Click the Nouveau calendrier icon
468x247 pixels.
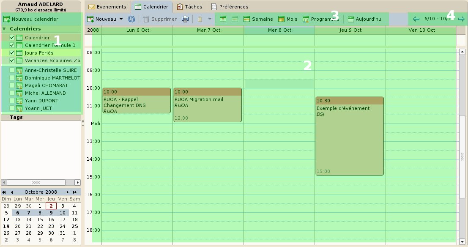(x=7, y=19)
